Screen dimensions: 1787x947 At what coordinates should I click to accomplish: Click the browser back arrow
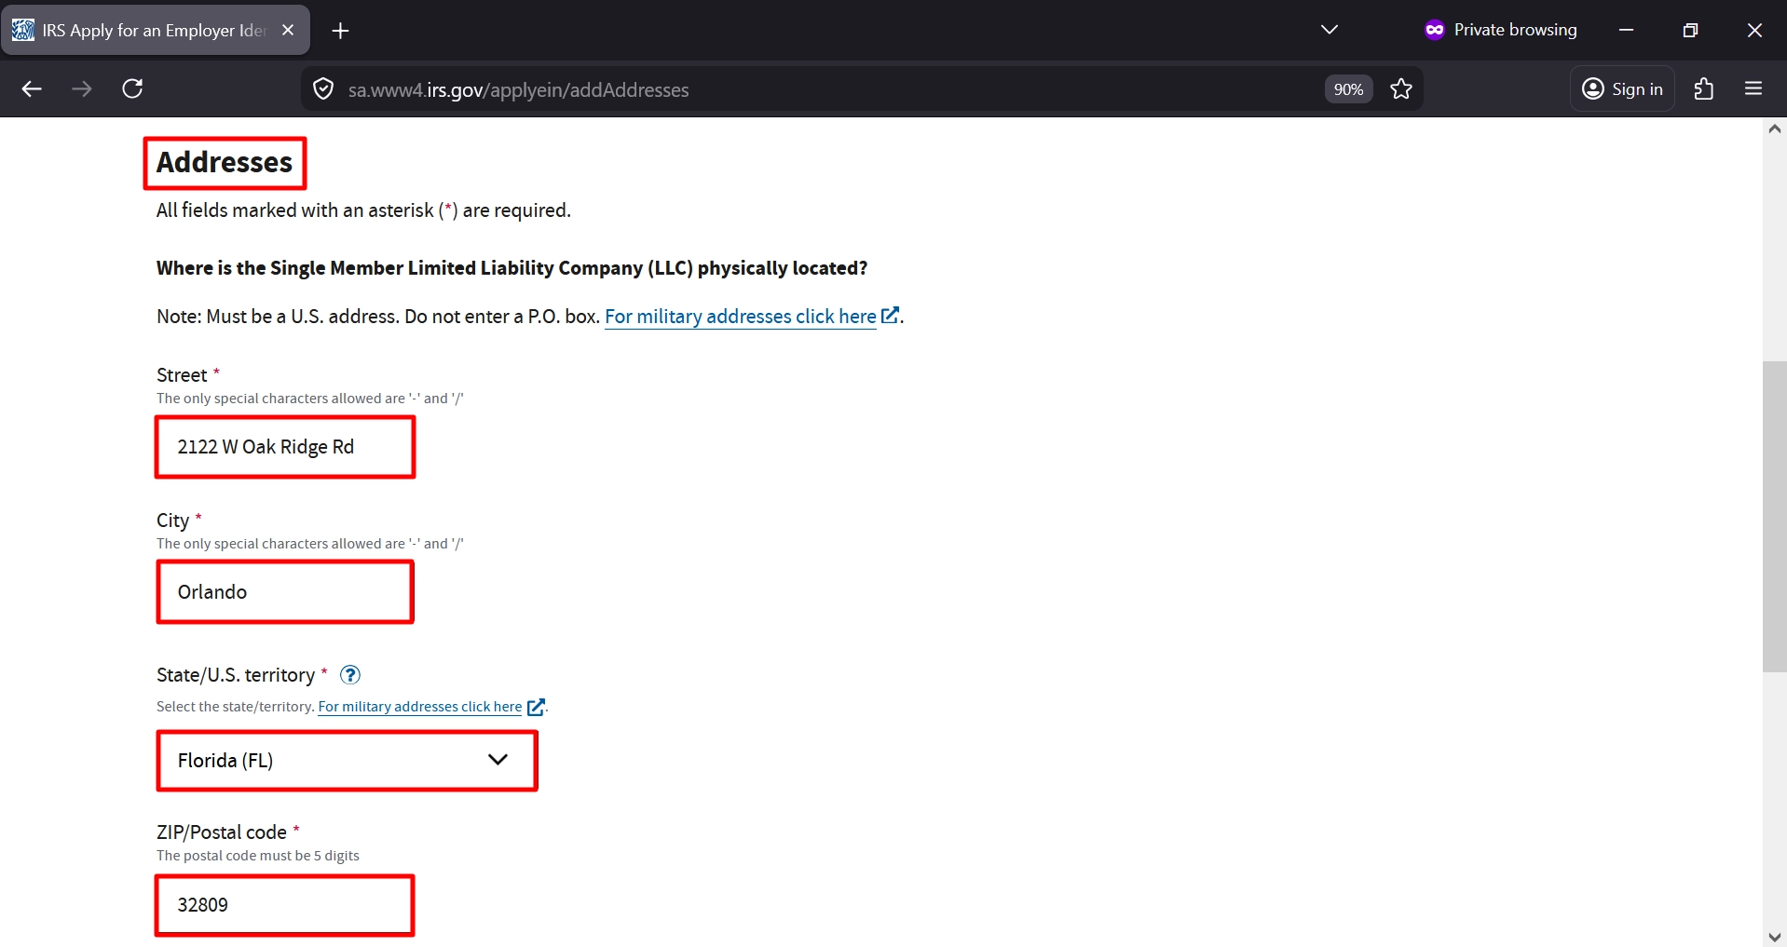click(32, 89)
